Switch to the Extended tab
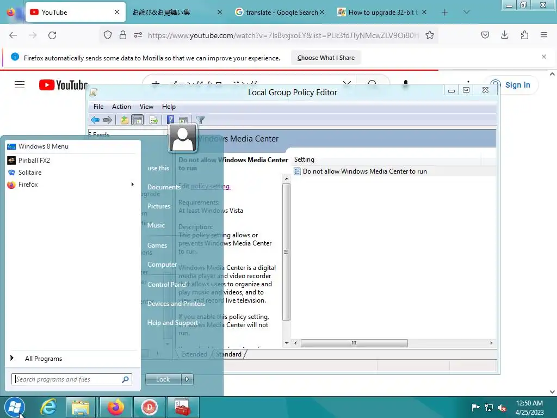This screenshot has width=557, height=418. pyautogui.click(x=194, y=354)
